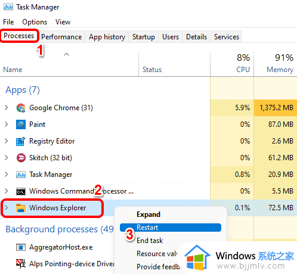Click Paint's 87.0 MB memory value

(281, 124)
